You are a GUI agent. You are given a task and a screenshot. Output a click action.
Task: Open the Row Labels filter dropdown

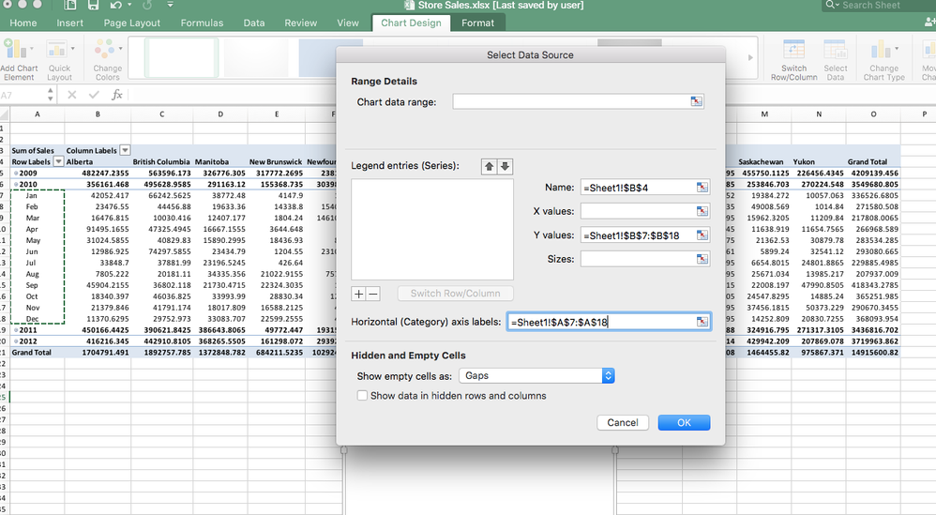click(58, 161)
